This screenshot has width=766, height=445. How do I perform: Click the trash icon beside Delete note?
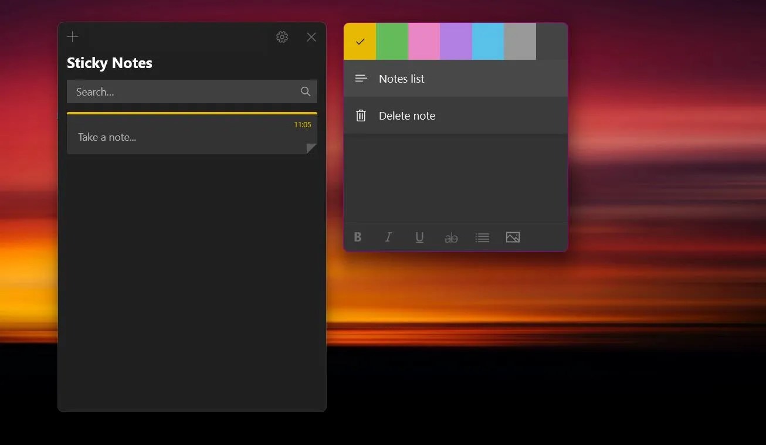pyautogui.click(x=360, y=115)
